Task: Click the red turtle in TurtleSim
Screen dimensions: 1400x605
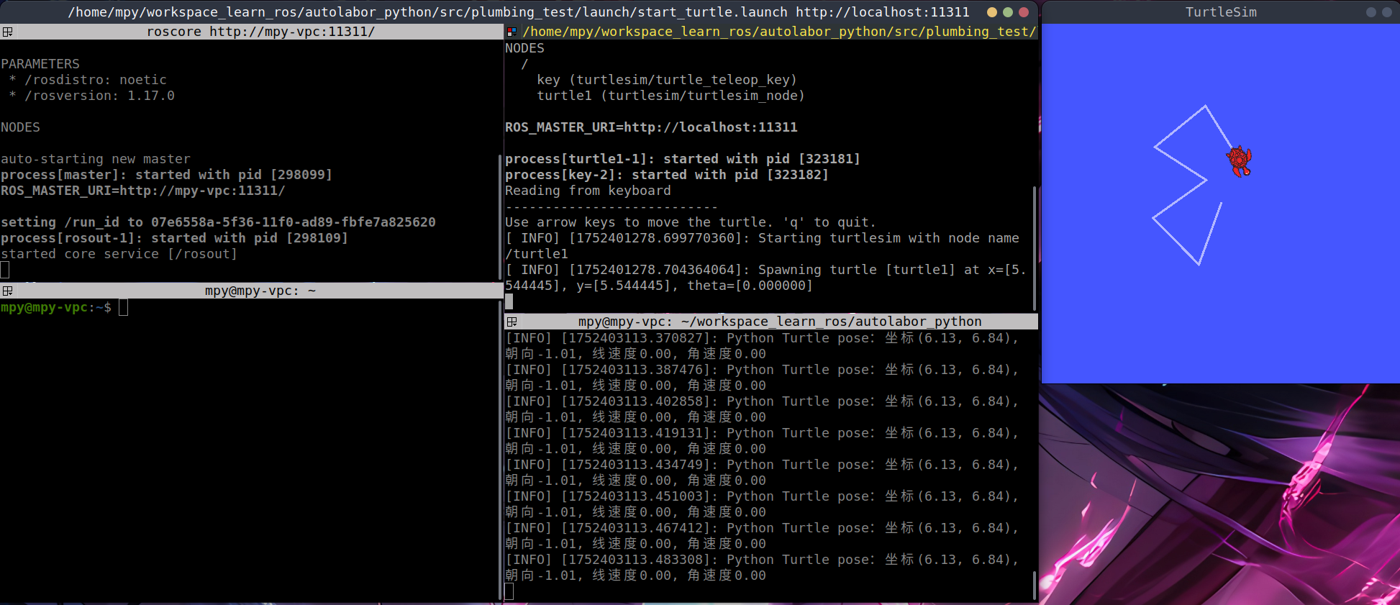Action: coord(1239,160)
